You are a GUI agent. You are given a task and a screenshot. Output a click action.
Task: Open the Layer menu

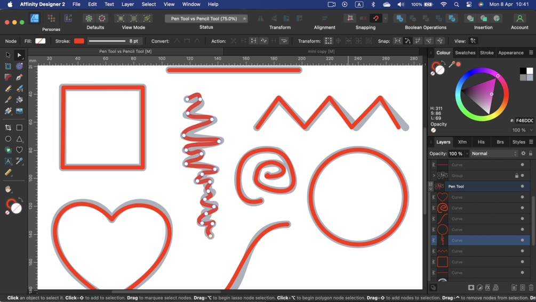pos(127,4)
